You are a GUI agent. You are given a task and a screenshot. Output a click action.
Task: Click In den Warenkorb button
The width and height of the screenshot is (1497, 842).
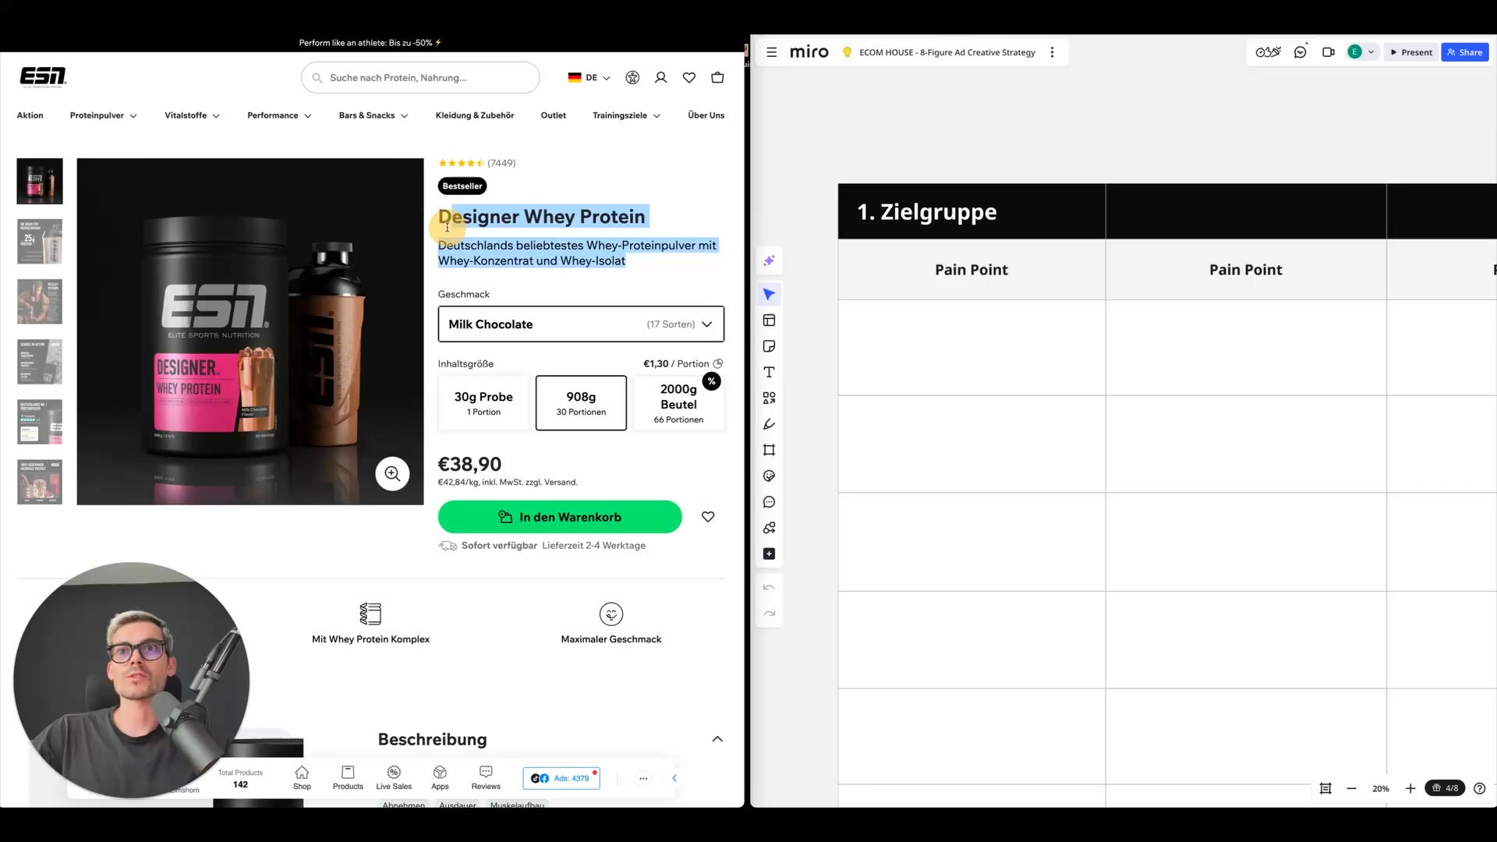click(560, 517)
